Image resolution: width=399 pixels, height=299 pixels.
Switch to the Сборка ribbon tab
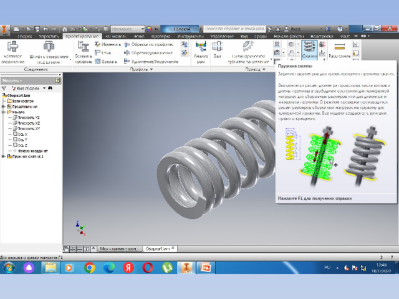tap(25, 37)
